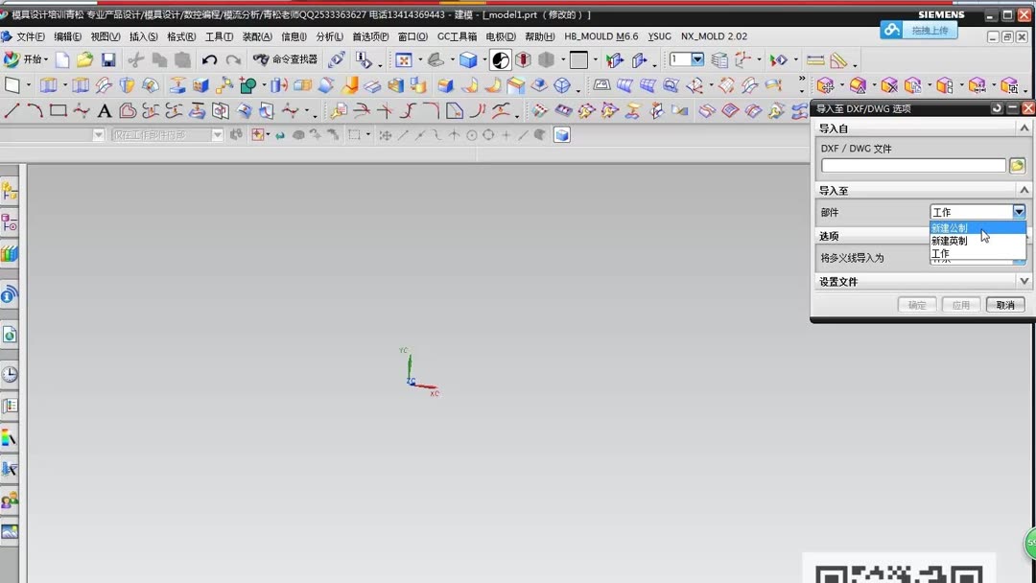This screenshot has height=583, width=1036.
Task: Select the Text sketch tool
Action: point(104,110)
